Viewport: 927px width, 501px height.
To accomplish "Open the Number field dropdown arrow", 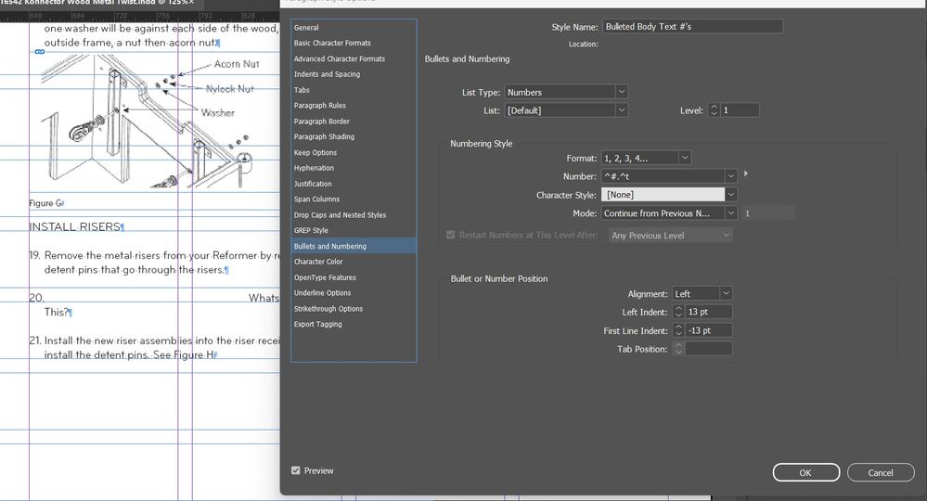I will [x=730, y=176].
